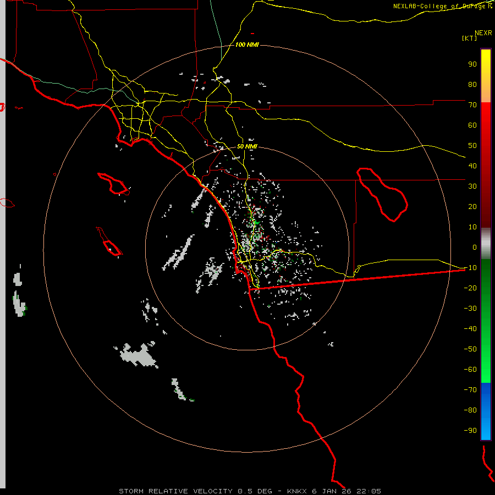Click the positive 10 scale label
The image size is (495, 495).
[472, 227]
